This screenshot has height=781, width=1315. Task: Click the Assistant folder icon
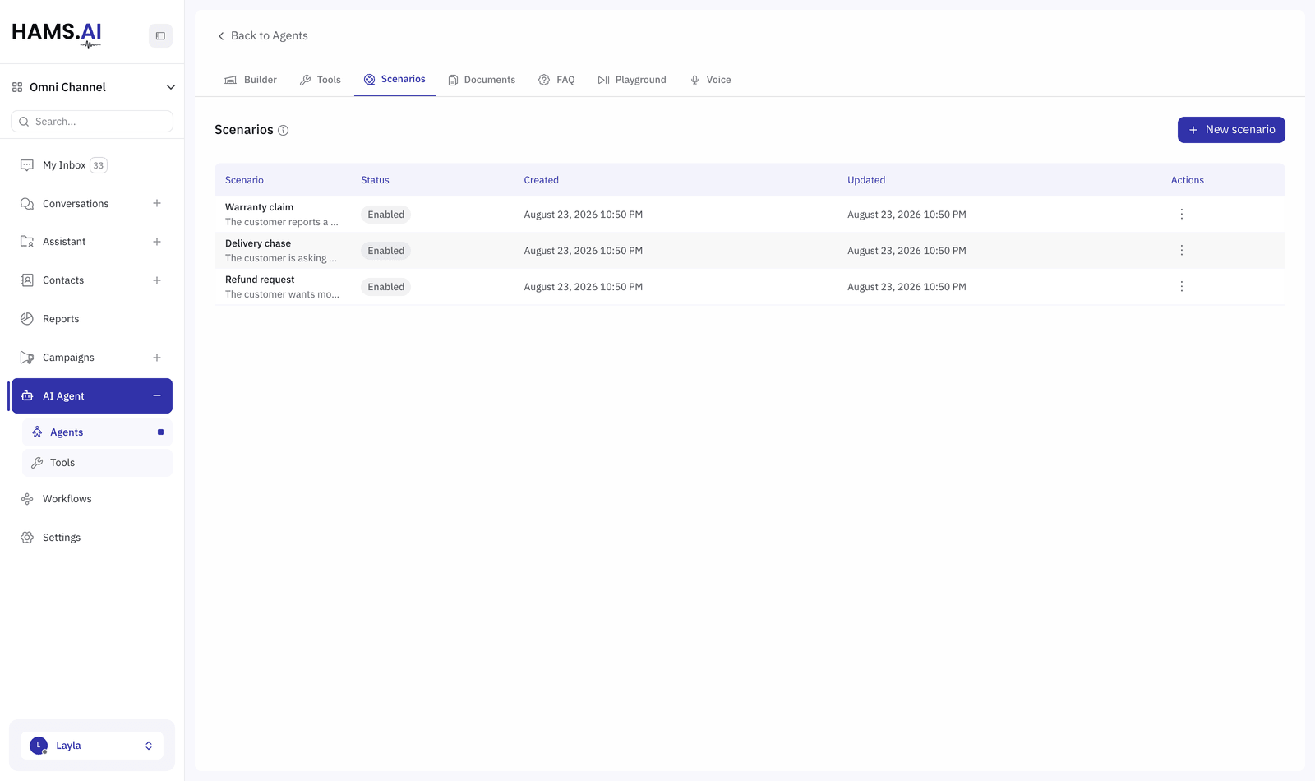[27, 242]
